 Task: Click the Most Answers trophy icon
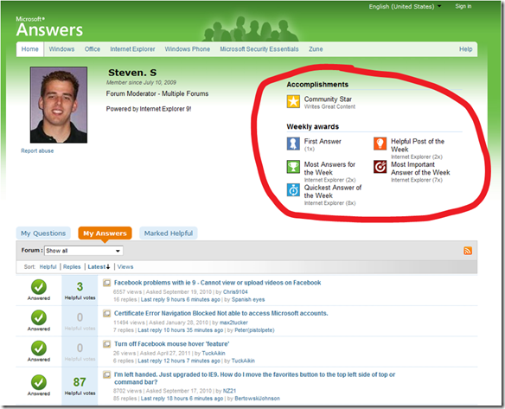pyautogui.click(x=293, y=167)
